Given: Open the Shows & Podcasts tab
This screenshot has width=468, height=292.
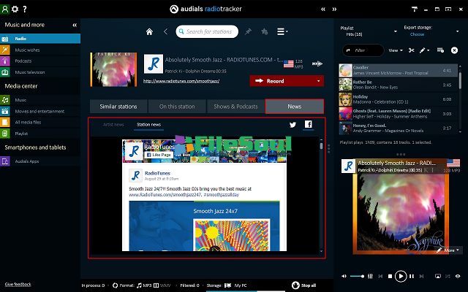Looking at the screenshot, I should click(235, 107).
